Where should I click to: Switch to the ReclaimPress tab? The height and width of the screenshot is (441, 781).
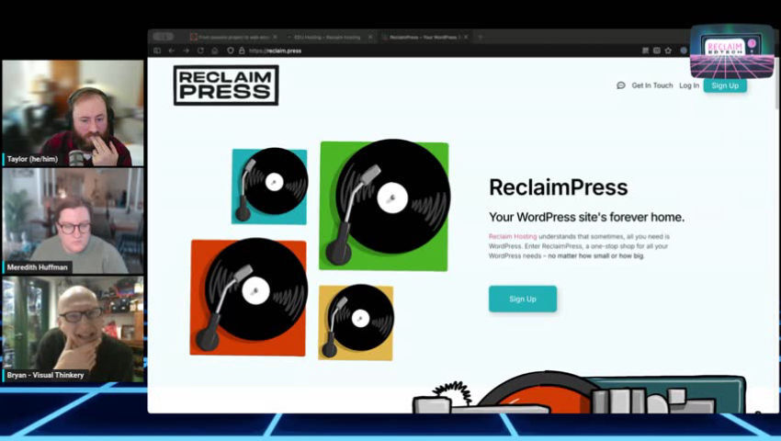pos(425,37)
